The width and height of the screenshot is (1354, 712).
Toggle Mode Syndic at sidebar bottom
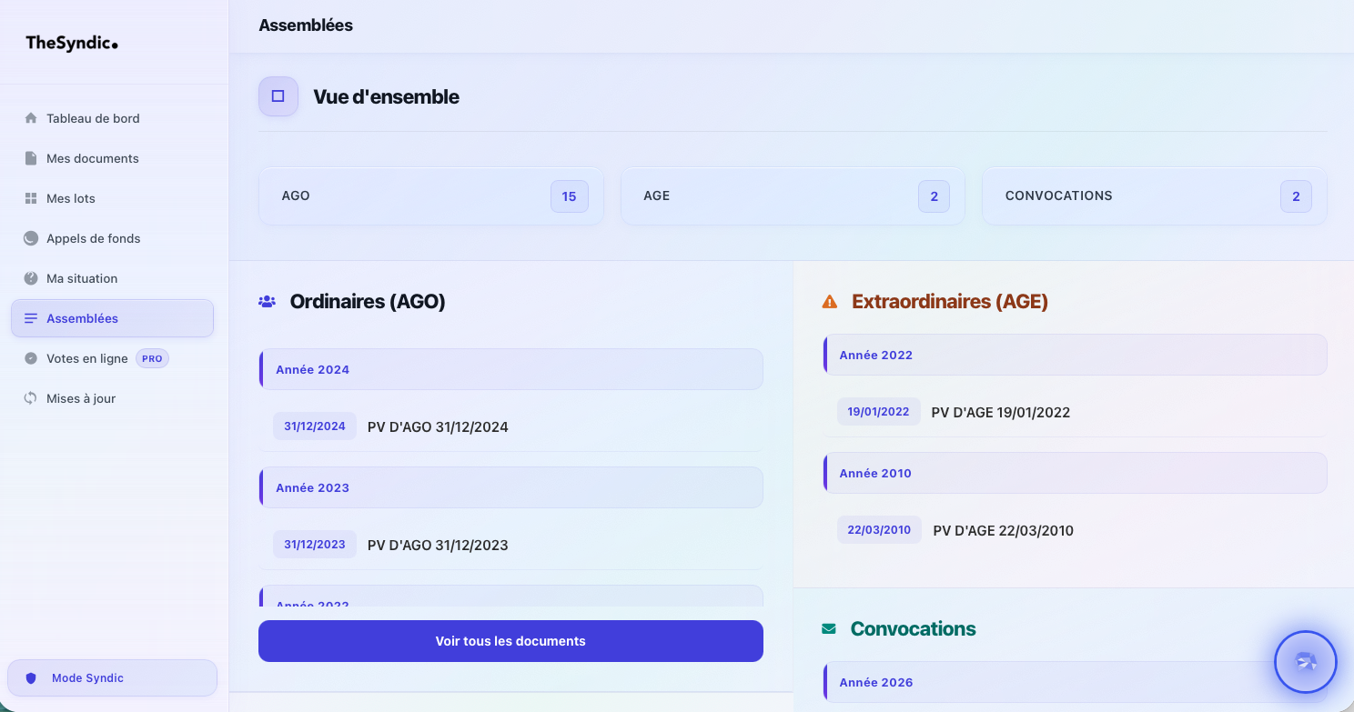(112, 677)
